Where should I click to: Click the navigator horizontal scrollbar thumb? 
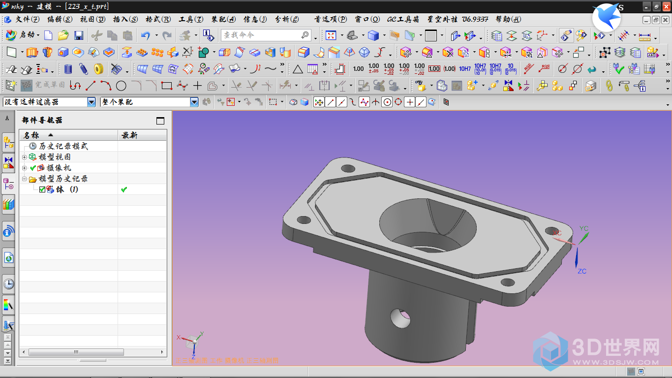point(76,352)
